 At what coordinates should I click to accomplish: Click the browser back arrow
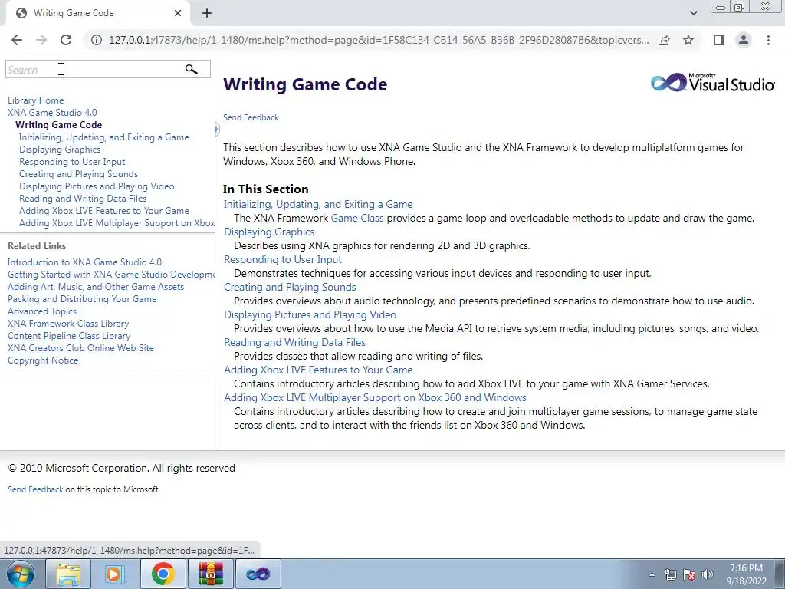(x=17, y=40)
